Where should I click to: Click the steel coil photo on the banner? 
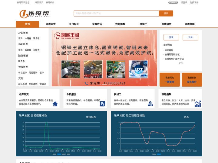pos(93,69)
